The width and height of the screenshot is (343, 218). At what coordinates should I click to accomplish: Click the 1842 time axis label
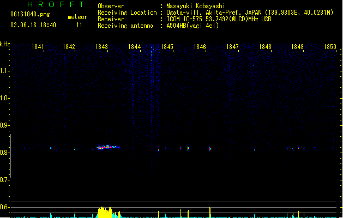click(69, 47)
